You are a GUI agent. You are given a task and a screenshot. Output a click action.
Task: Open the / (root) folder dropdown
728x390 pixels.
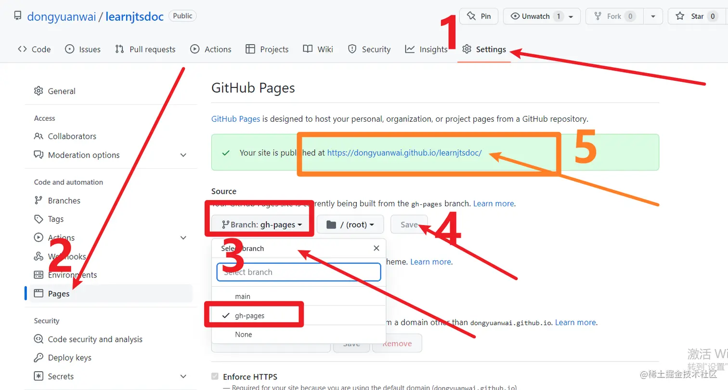350,225
